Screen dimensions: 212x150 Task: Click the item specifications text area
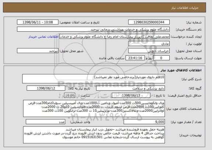94,109
